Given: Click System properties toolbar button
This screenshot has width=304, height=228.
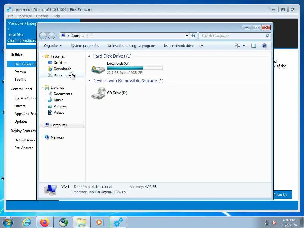Looking at the screenshot, I should 85,46.
